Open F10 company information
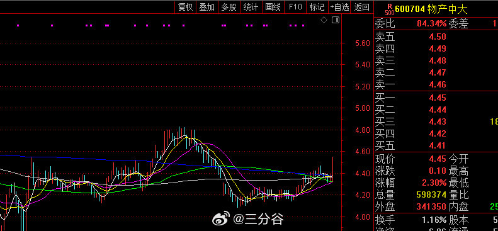498x231 pixels. (x=295, y=7)
